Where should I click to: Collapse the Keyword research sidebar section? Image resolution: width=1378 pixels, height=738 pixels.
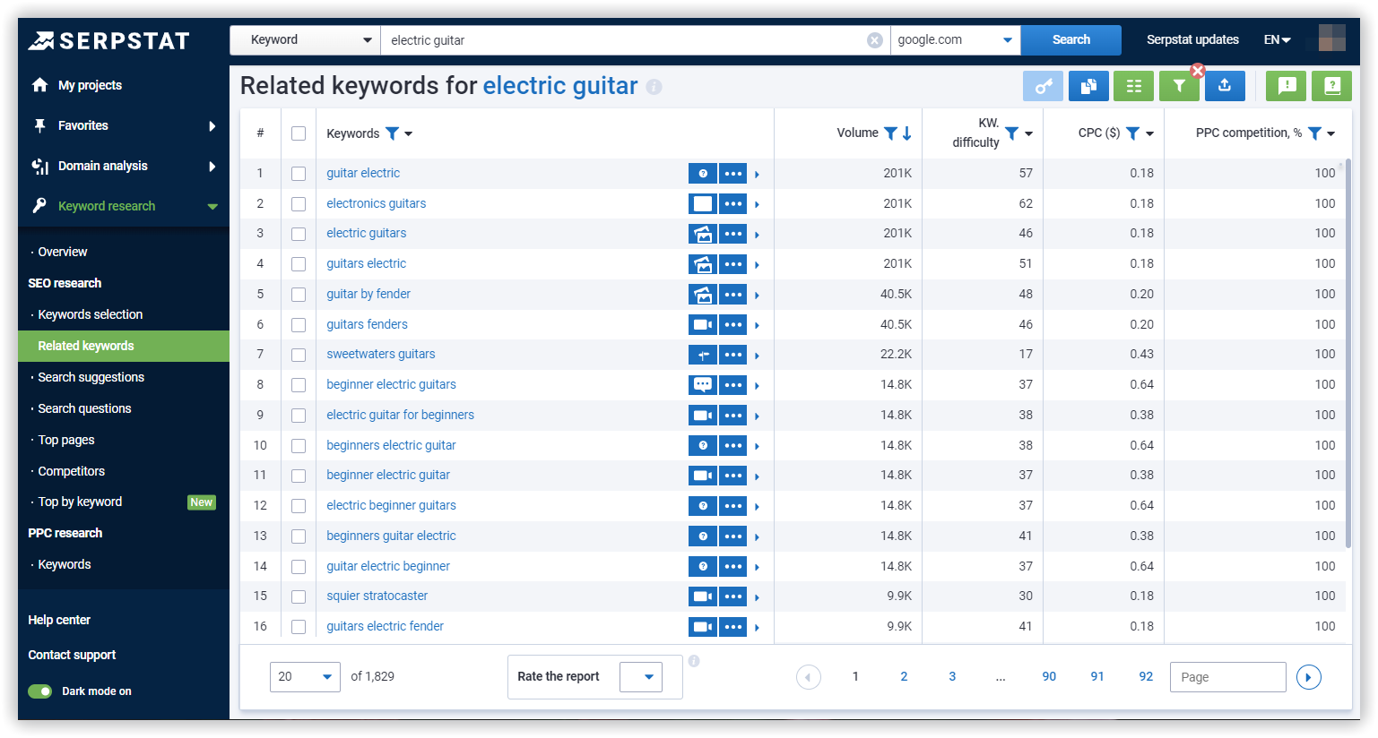212,207
